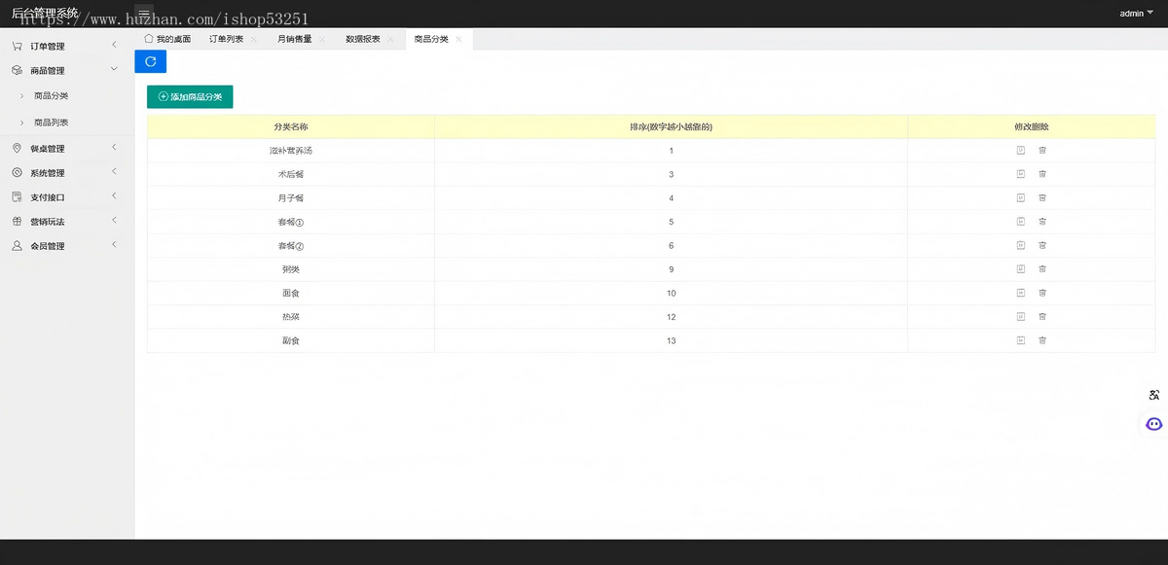The width and height of the screenshot is (1168, 565).
Task: Click the trash icon in 粥类 row
Action: click(x=1042, y=269)
